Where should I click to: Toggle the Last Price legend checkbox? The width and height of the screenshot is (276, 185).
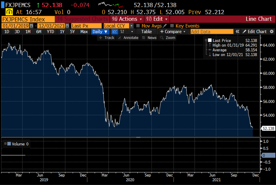(x=210, y=40)
